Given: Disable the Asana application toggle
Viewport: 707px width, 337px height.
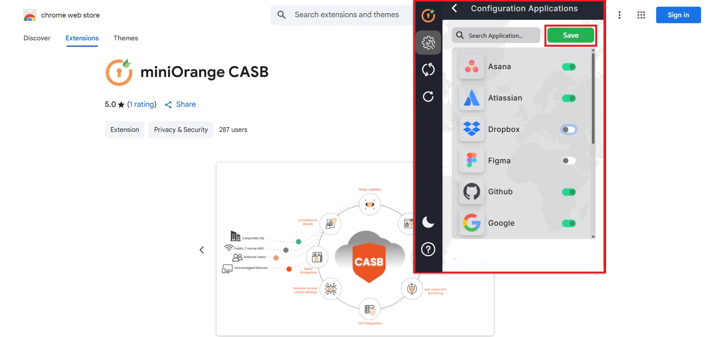Looking at the screenshot, I should click(x=569, y=67).
